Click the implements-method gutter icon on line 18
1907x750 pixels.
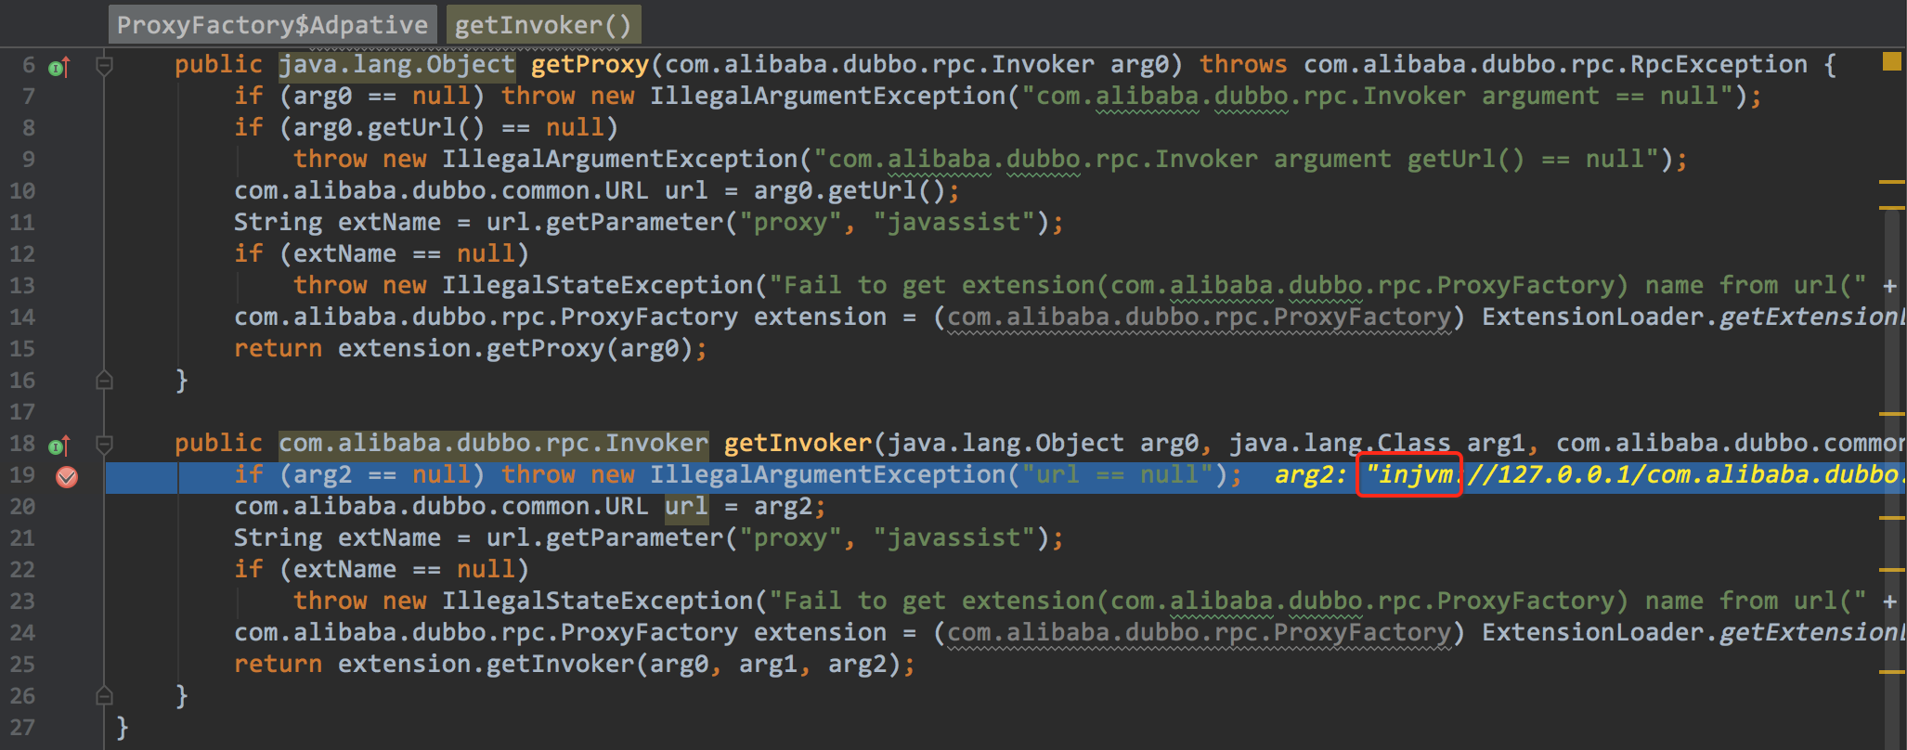59,446
